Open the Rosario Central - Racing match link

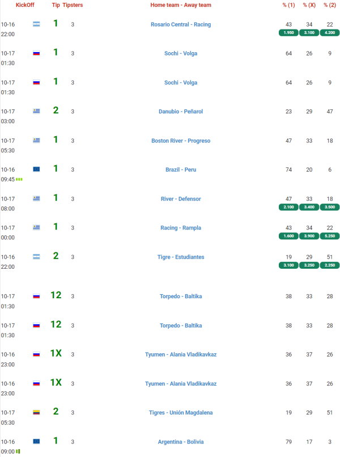[x=181, y=25]
